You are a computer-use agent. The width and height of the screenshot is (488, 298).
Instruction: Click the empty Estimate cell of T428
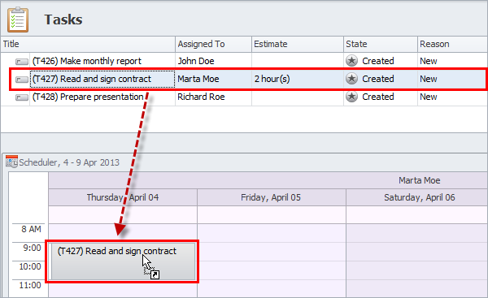(298, 97)
